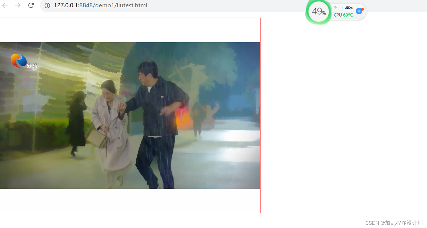Click the browser forward arrow

(x=18, y=5)
